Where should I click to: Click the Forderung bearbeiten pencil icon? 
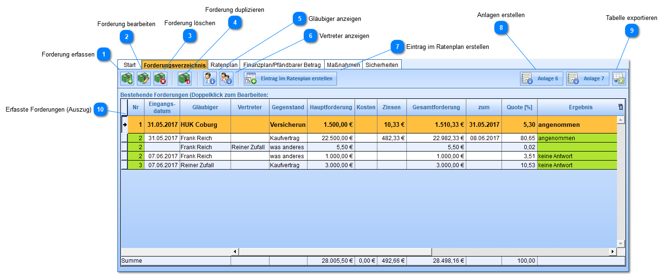point(144,78)
